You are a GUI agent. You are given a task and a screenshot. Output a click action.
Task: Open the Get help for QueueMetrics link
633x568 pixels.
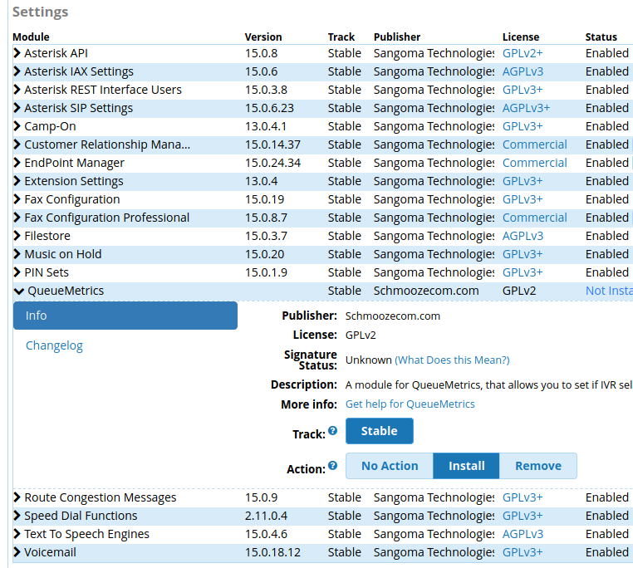[x=410, y=404]
